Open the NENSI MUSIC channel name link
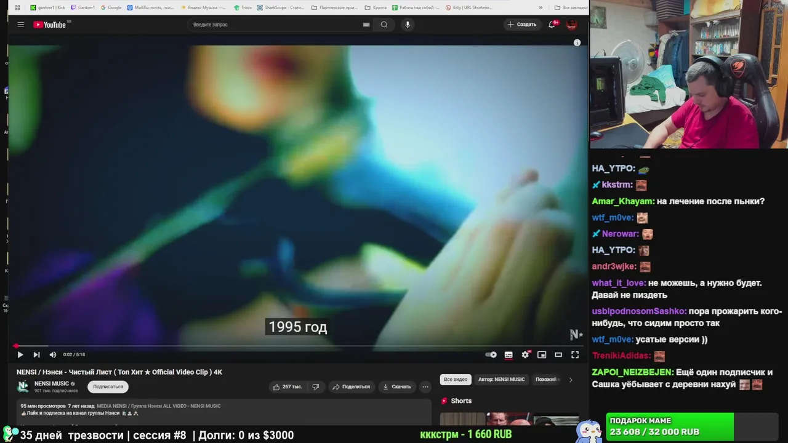 (52, 383)
